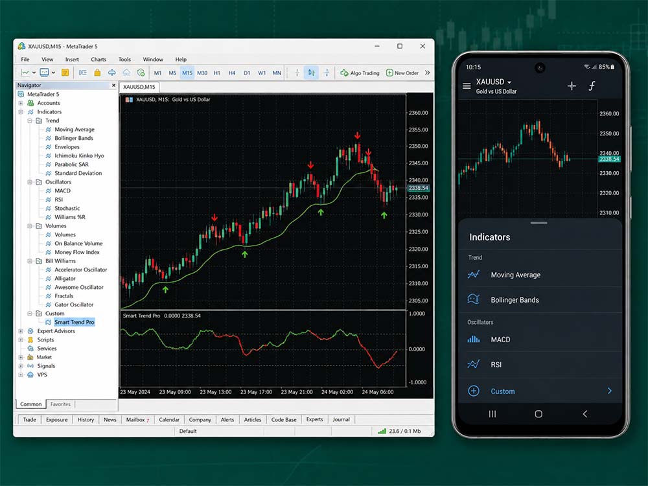Image resolution: width=648 pixels, height=486 pixels.
Task: Close the Navigator panel
Action: 113,85
